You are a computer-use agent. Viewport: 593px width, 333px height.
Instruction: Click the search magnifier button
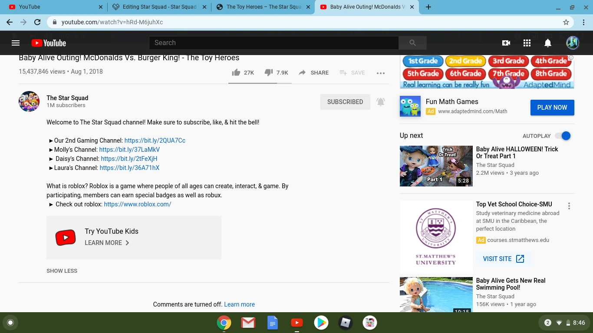tap(412, 43)
